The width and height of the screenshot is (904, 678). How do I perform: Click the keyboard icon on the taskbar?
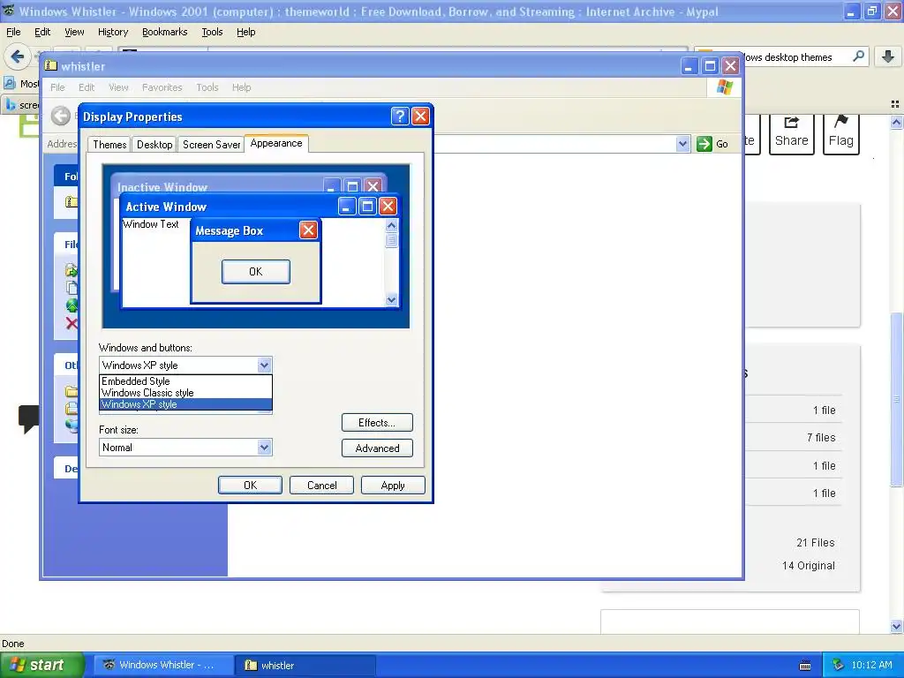coord(805,666)
